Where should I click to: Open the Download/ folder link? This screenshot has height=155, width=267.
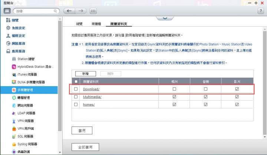click(91, 89)
